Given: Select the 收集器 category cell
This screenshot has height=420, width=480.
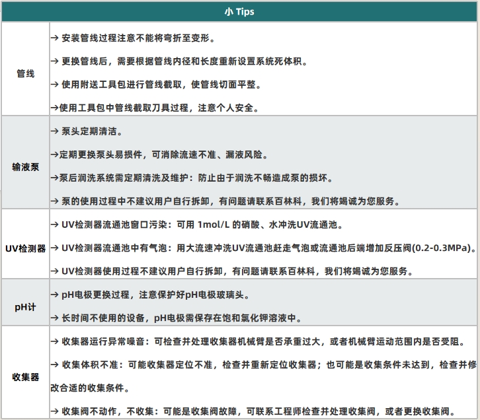Looking at the screenshot, I should (25, 376).
